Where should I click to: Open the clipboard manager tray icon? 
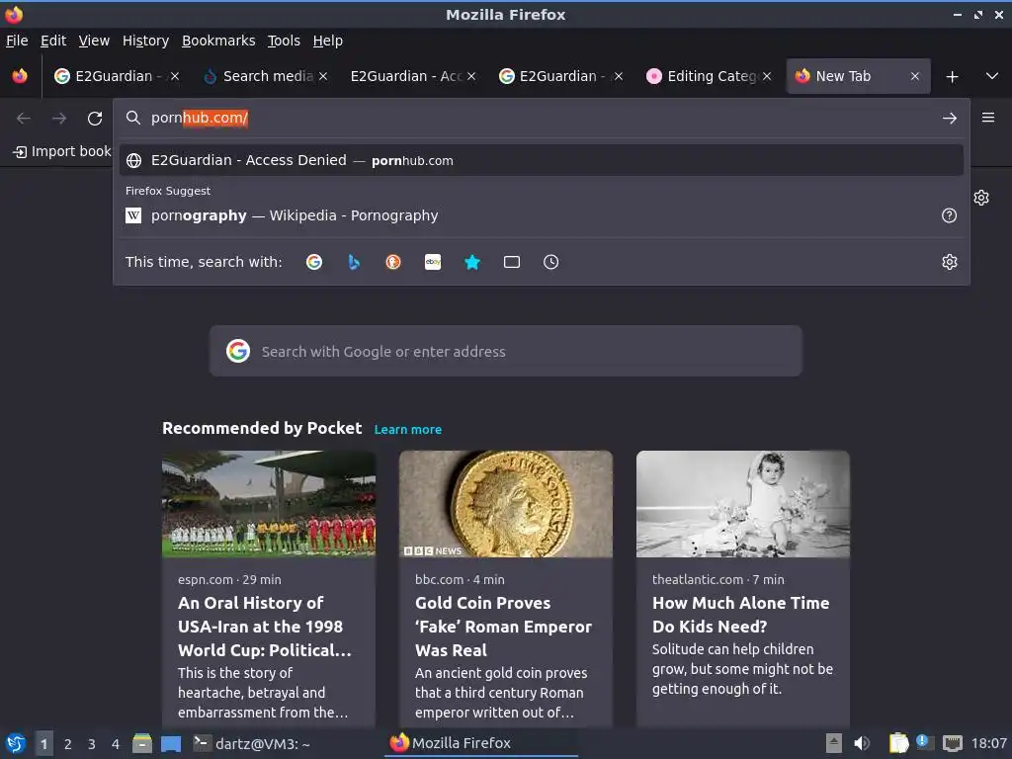899,743
